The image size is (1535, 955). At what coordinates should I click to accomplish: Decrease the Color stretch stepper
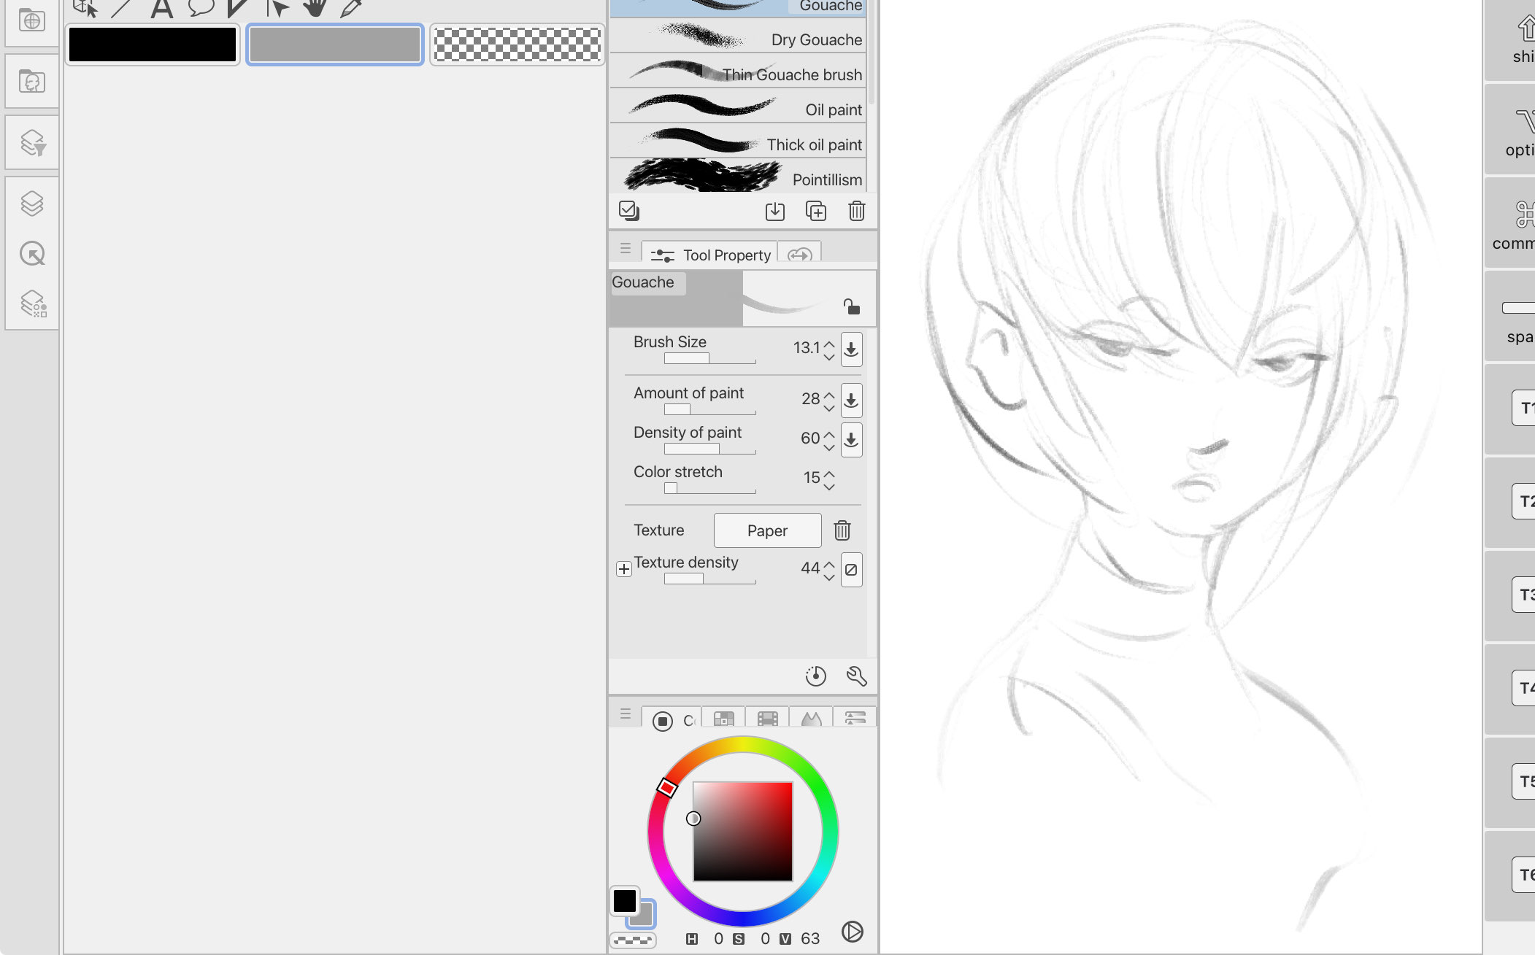pyautogui.click(x=829, y=486)
